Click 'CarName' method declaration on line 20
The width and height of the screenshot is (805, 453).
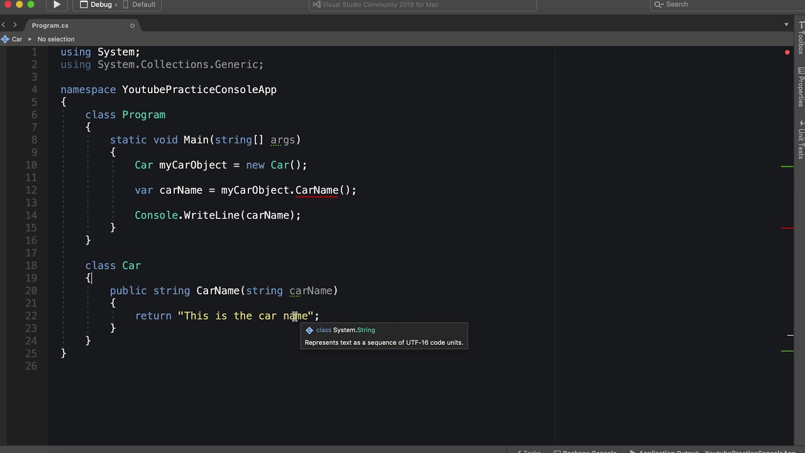coord(218,291)
